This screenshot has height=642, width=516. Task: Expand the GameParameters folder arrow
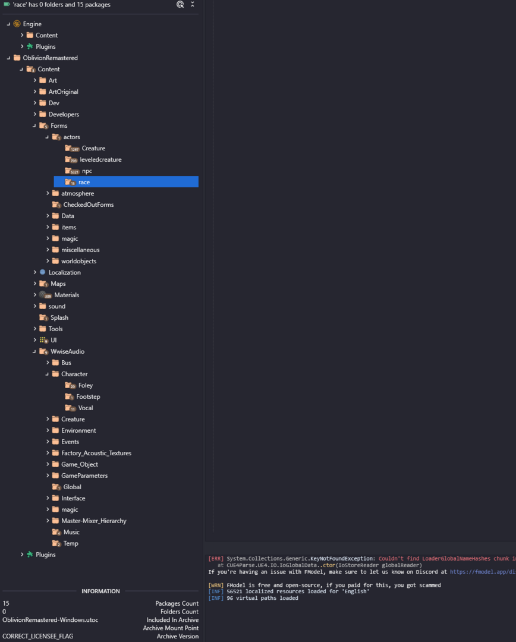click(x=48, y=476)
